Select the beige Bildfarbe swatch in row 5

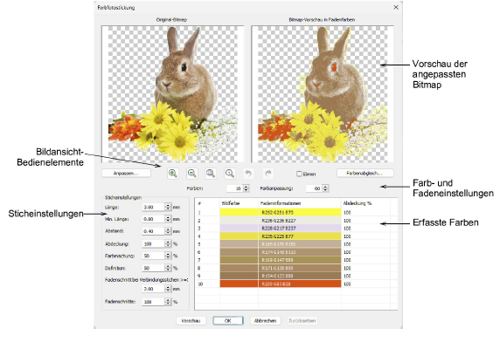239,244
